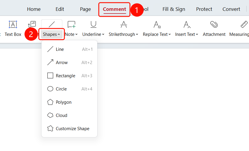
Task: Click the Measuring label
Action: point(239,34)
